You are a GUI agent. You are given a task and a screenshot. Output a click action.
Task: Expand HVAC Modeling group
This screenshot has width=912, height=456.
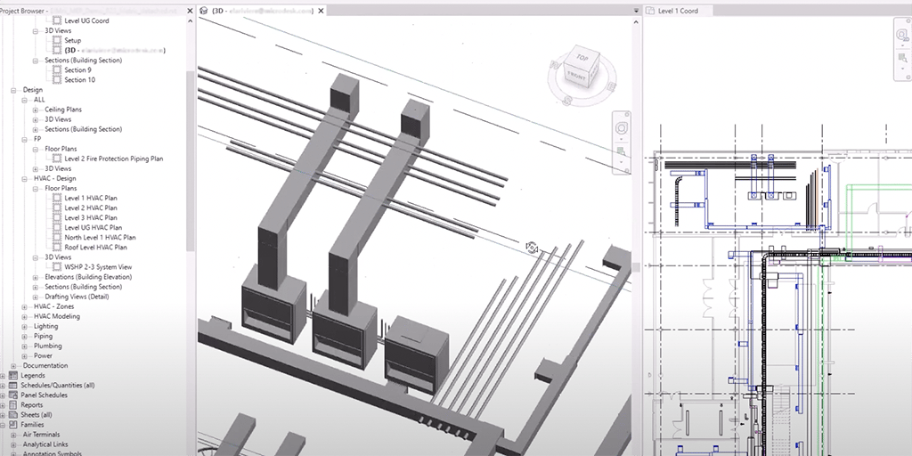pos(24,317)
